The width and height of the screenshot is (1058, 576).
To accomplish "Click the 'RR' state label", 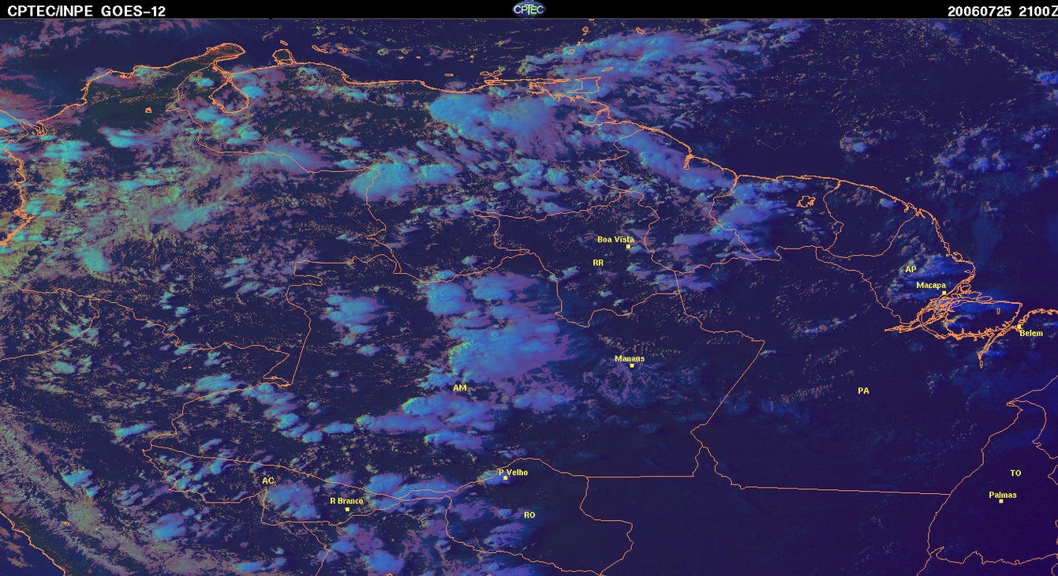I will [x=598, y=262].
